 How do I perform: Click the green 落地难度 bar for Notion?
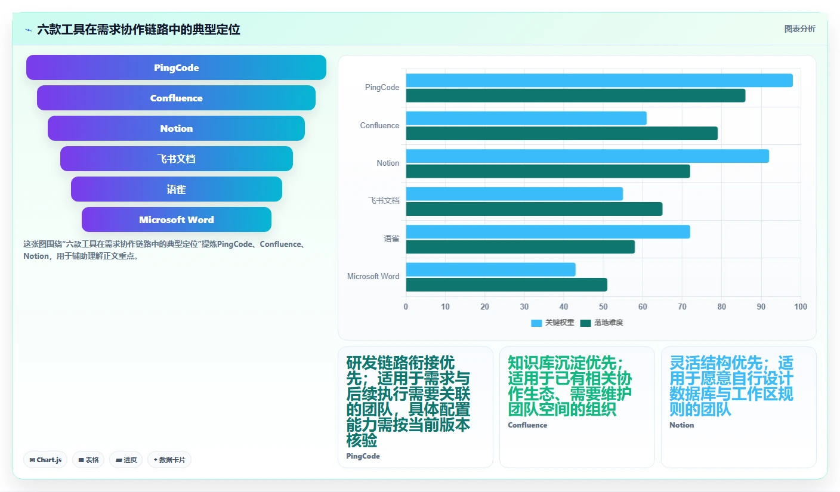548,171
